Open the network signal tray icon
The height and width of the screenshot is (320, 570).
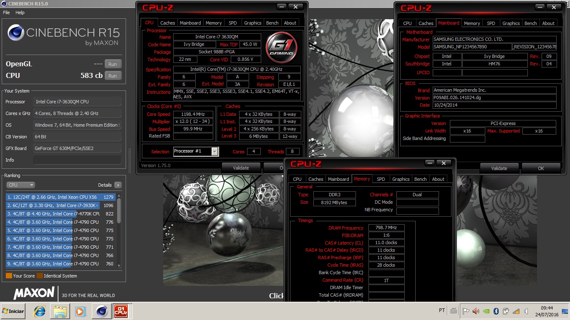516,311
